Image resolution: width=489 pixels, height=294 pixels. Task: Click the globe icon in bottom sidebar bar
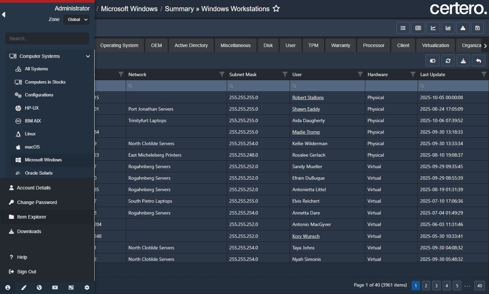click(39, 288)
